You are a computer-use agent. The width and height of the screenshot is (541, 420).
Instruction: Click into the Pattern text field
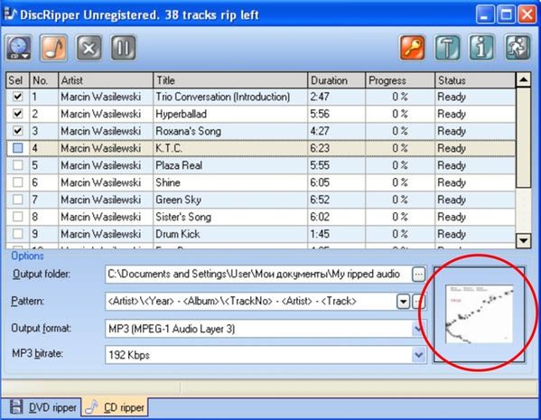pyautogui.click(x=251, y=302)
